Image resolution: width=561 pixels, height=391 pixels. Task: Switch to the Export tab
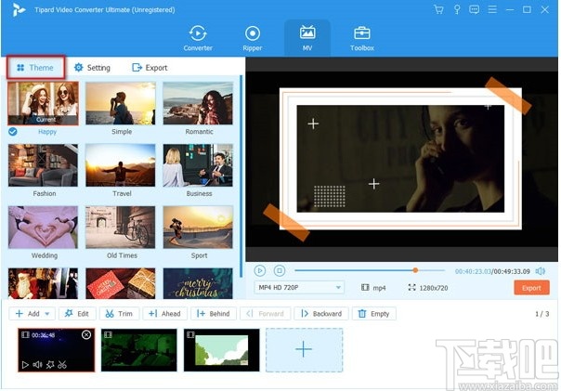click(150, 68)
